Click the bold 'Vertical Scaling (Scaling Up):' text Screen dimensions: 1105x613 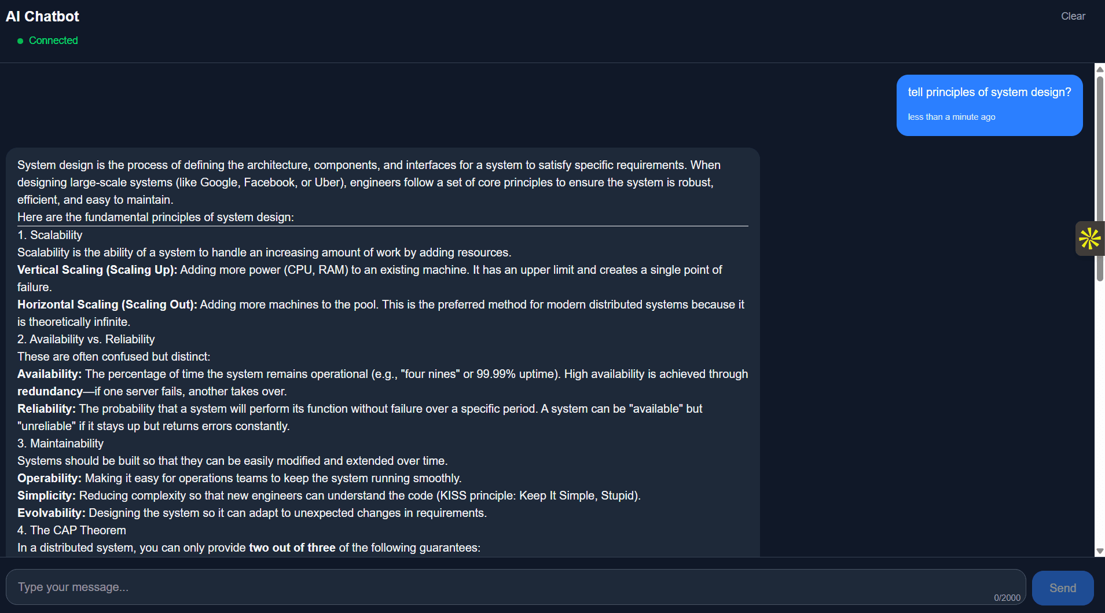point(97,270)
